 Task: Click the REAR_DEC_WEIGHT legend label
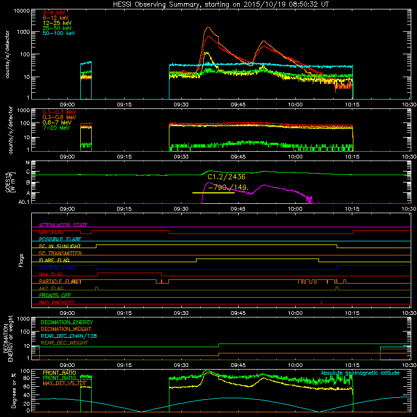point(64,343)
